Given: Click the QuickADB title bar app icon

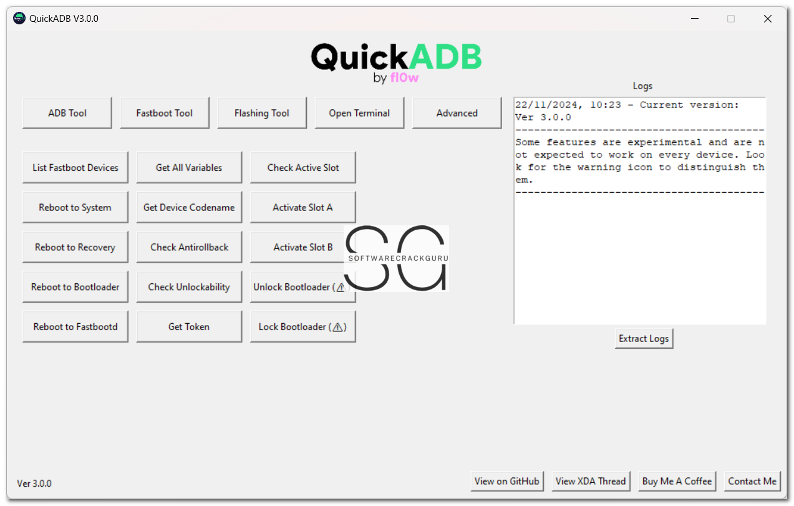Looking at the screenshot, I should (19, 19).
